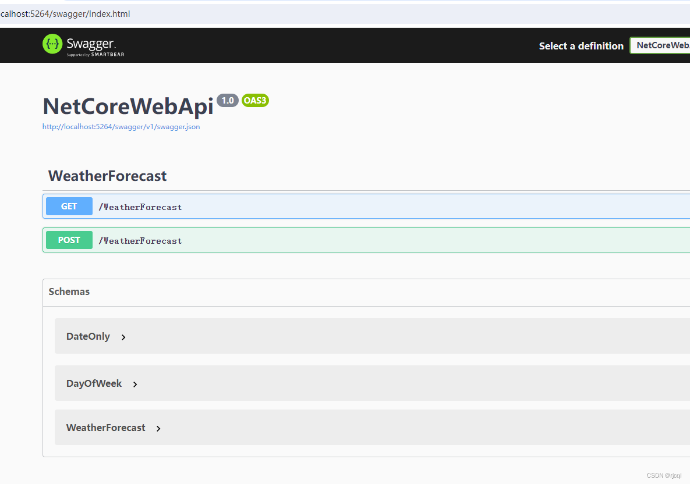Click the DayOfWeek schema chevron arrow
The image size is (690, 484).
135,384
